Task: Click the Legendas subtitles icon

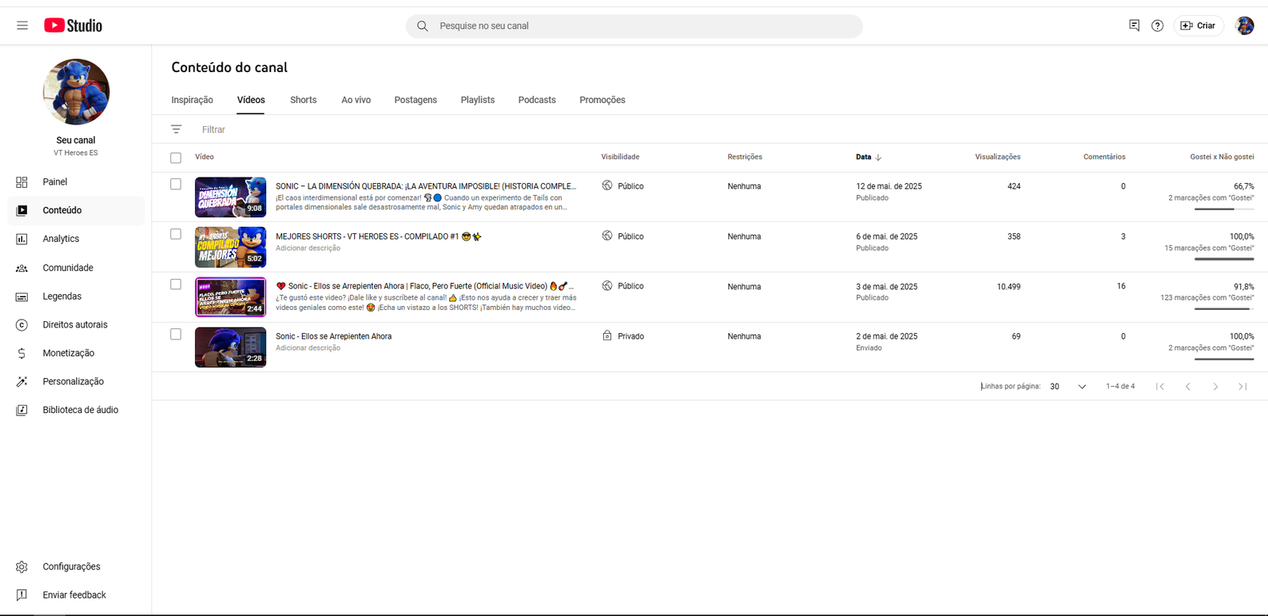Action: [21, 297]
